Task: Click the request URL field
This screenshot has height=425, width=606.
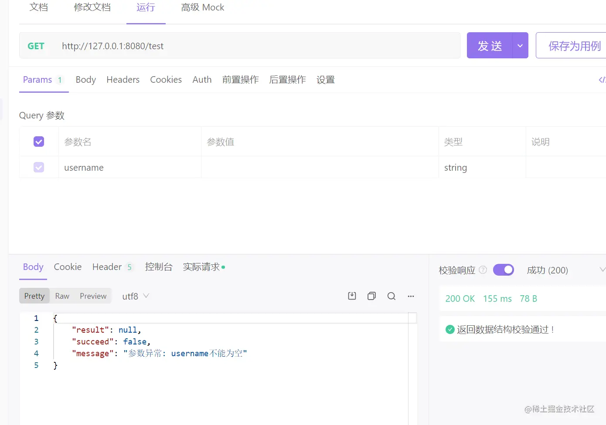Action: pyautogui.click(x=257, y=46)
